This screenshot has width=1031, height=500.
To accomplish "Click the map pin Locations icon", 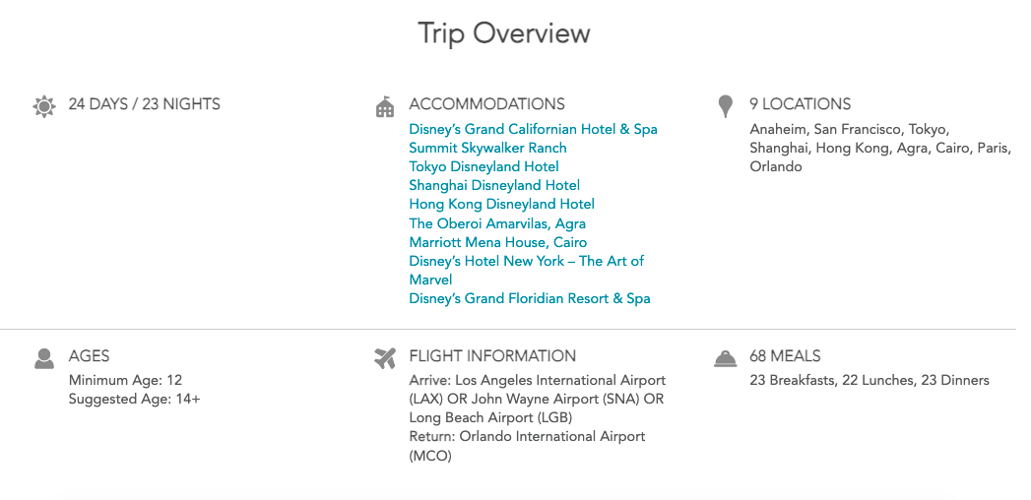I will [x=726, y=105].
